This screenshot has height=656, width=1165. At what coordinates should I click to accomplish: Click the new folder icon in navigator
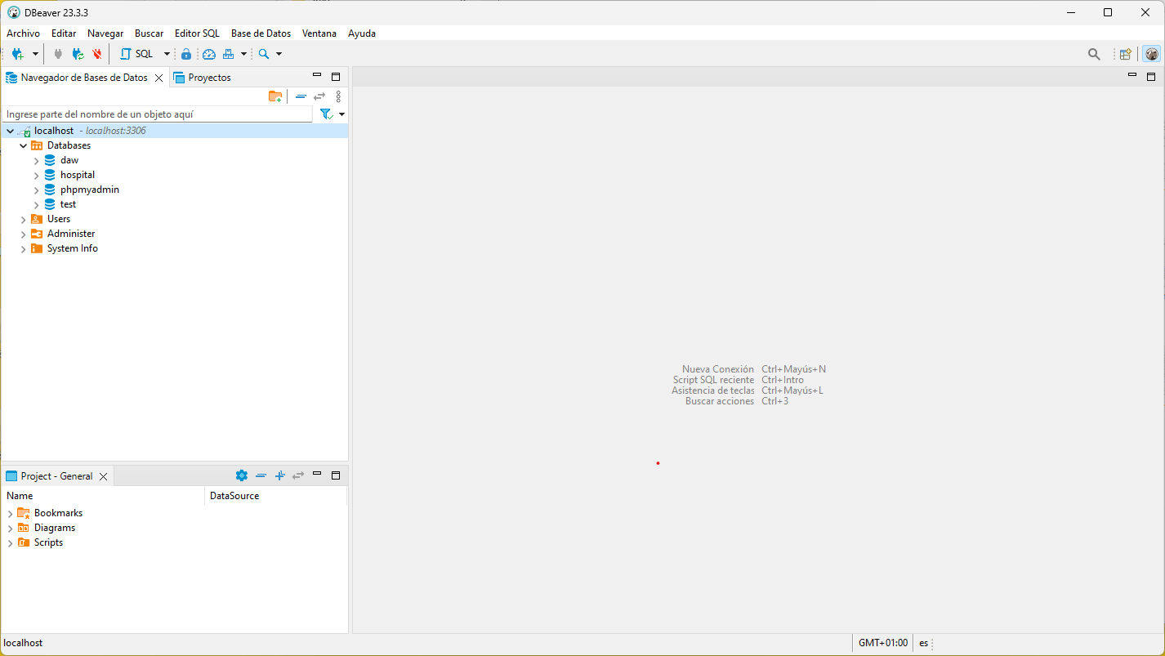pos(275,96)
